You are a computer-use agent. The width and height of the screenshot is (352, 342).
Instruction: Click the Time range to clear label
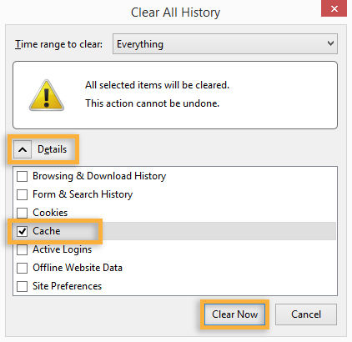pyautogui.click(x=58, y=44)
